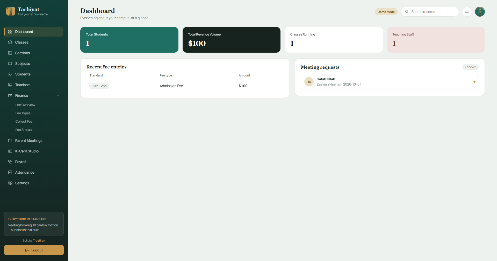Open the Sections page
This screenshot has width=497, height=261.
(34, 53)
